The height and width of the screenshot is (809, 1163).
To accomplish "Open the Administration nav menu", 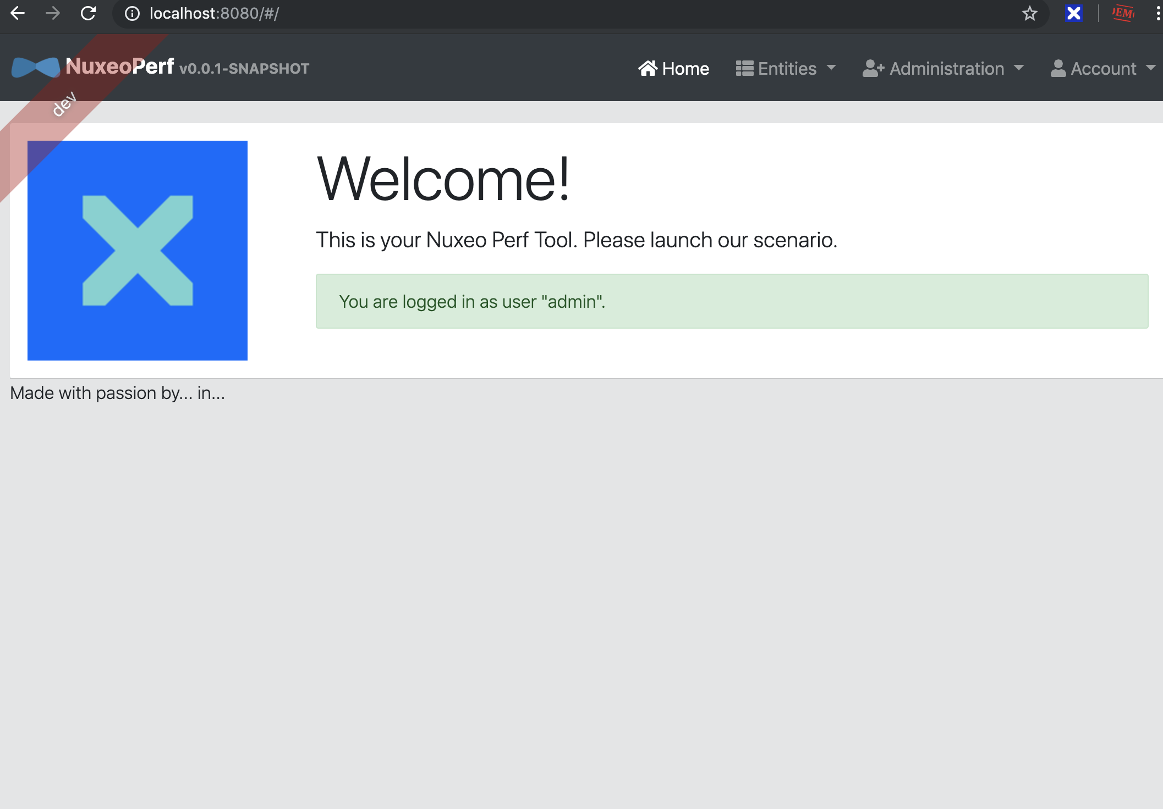I will pyautogui.click(x=946, y=68).
